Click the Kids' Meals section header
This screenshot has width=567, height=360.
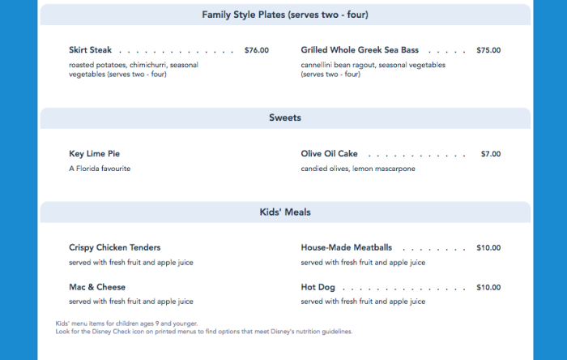(285, 212)
